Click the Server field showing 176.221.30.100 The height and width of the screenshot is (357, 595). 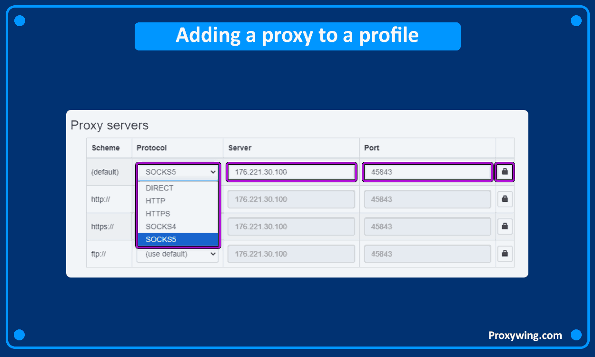point(291,172)
